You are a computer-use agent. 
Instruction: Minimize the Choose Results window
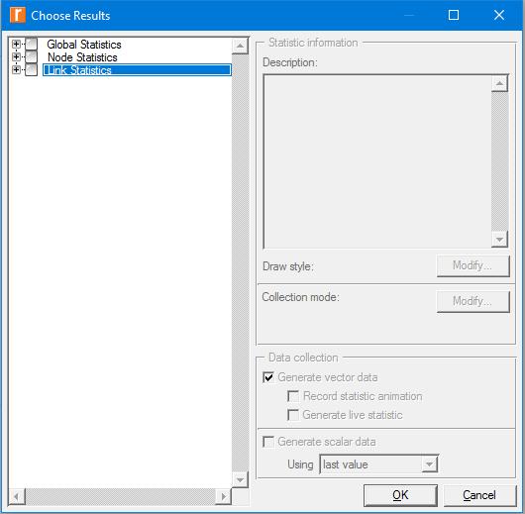pyautogui.click(x=409, y=15)
